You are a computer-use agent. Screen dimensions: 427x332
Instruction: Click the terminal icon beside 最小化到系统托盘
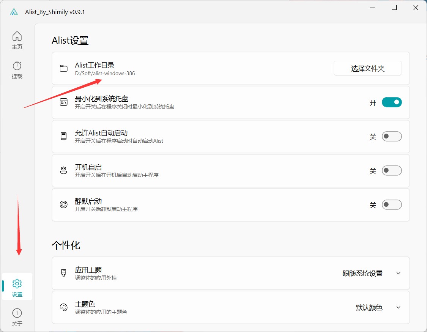click(x=64, y=102)
